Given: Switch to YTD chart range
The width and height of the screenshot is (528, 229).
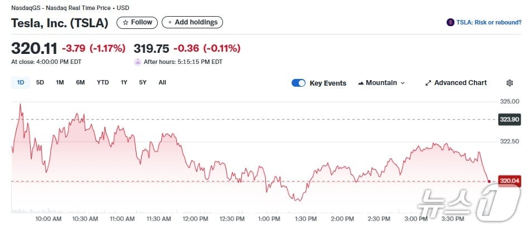Looking at the screenshot, I should pos(103,82).
